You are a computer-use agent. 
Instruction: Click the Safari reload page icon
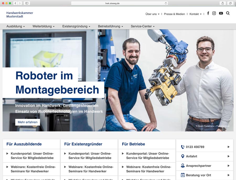click(x=166, y=3)
